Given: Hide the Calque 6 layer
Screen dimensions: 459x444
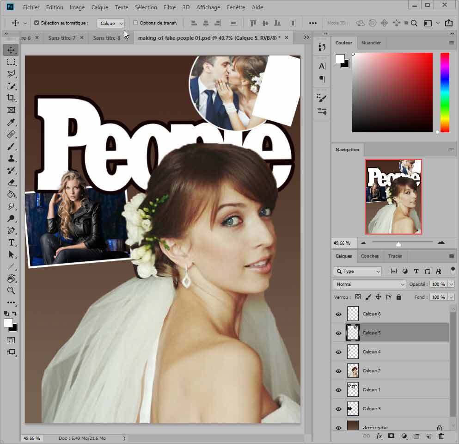Looking at the screenshot, I should click(338, 314).
